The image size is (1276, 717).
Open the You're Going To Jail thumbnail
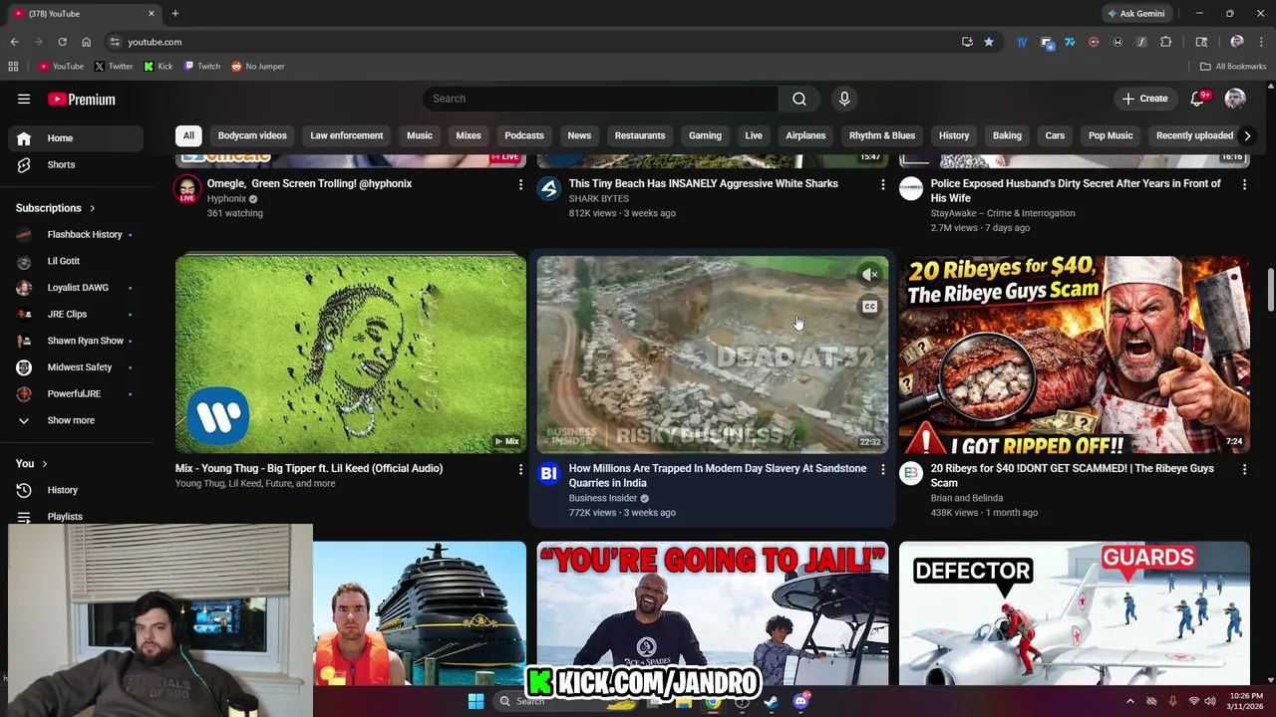click(713, 612)
